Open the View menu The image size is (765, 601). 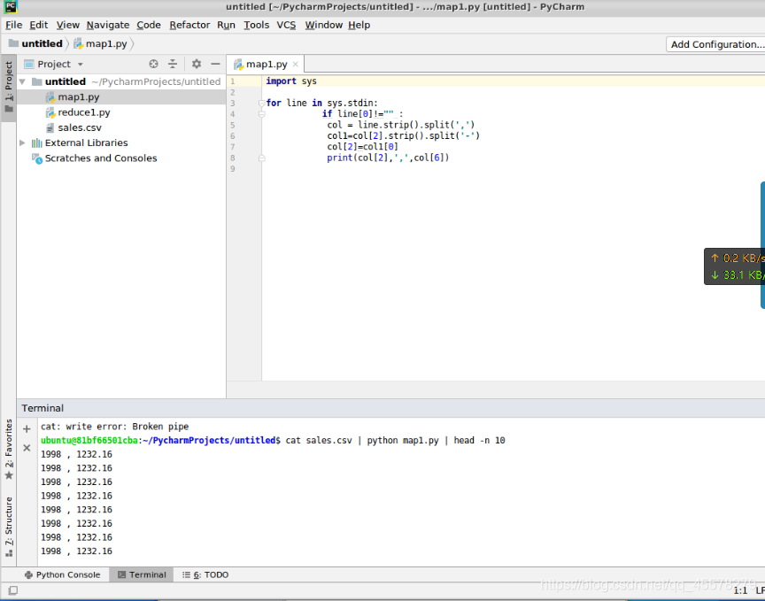pyautogui.click(x=68, y=25)
